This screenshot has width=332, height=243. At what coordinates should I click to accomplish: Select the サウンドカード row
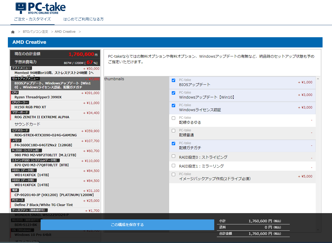pos(55,124)
